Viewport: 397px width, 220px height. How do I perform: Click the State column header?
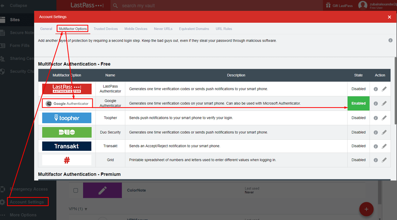pyautogui.click(x=358, y=75)
